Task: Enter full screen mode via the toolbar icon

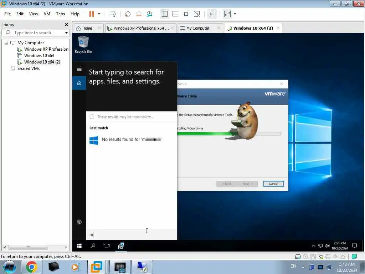Action: 186,14
